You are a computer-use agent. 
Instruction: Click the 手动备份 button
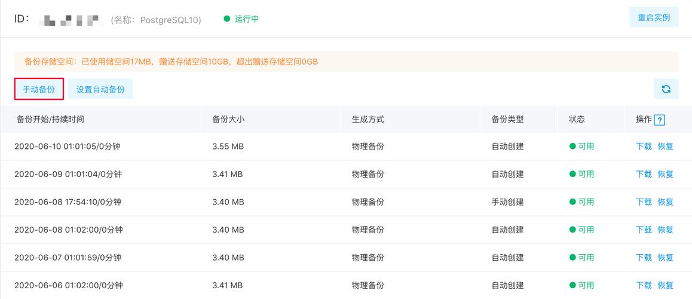[x=39, y=89]
